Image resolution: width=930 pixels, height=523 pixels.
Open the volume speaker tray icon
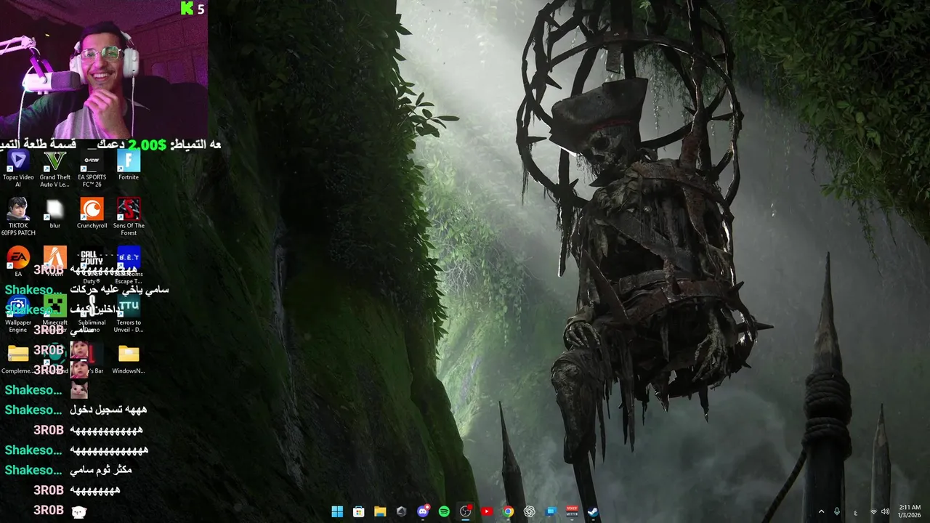pos(885,511)
